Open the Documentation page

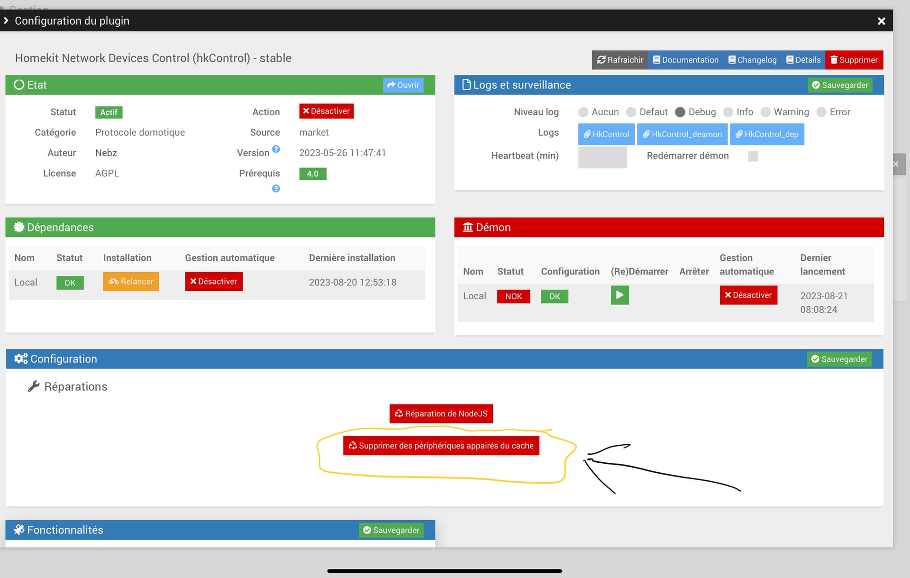click(685, 60)
